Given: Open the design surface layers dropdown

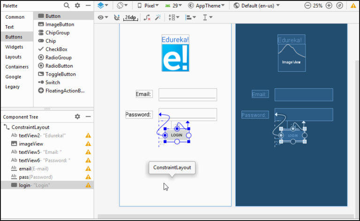Looking at the screenshot, I should pyautogui.click(x=103, y=6).
